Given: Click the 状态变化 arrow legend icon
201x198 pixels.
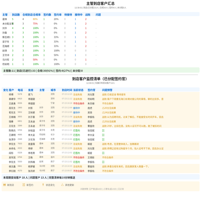Looking at the screenshot, I should point(43,185).
